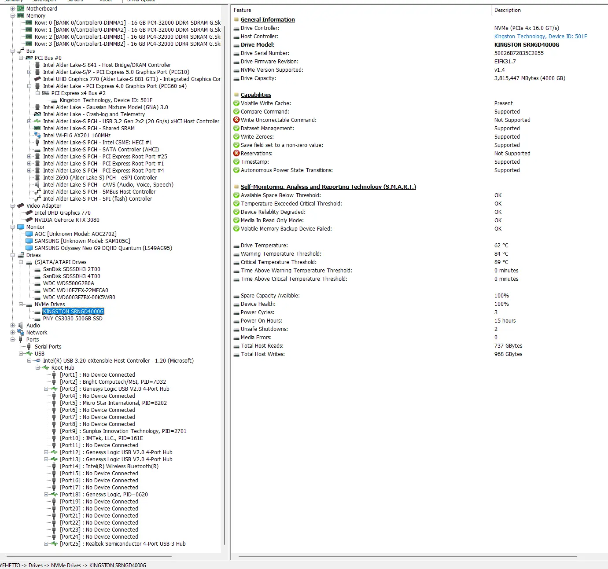Screen dimensions: 608x569
Task: Click the Video Adapter icon
Action: (x=21, y=206)
